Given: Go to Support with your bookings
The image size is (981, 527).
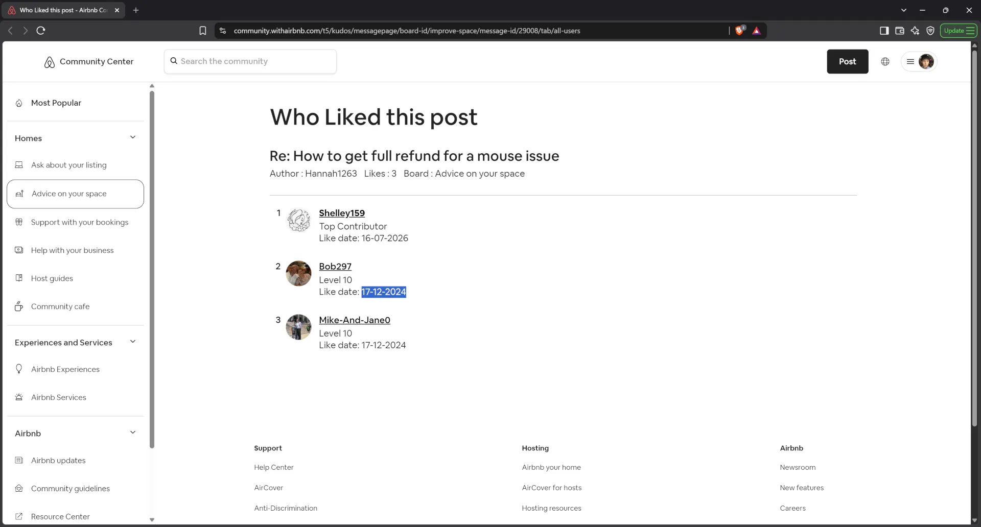Looking at the screenshot, I should coord(76,222).
